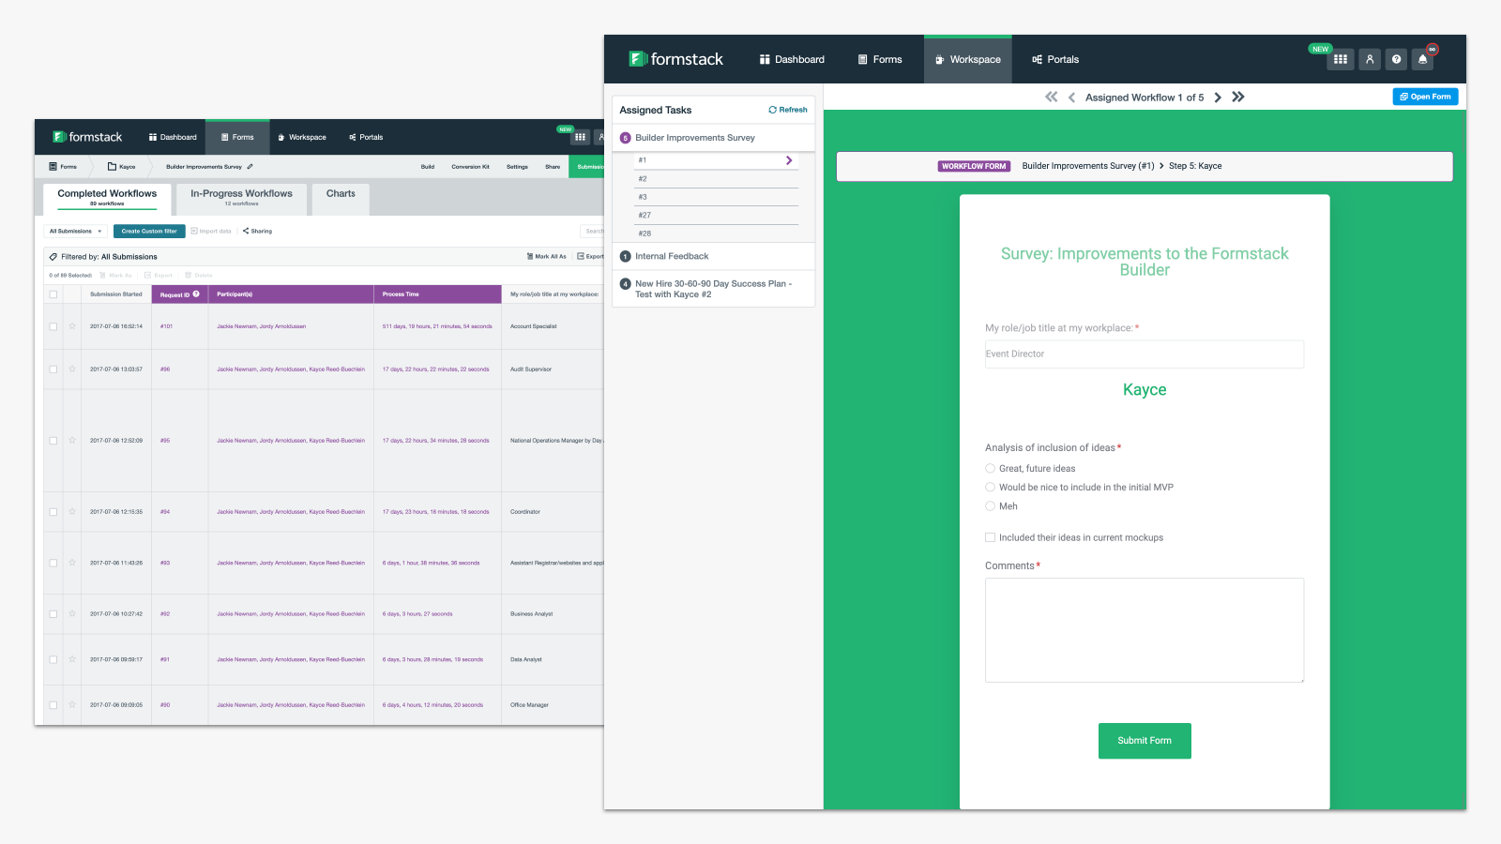Click formstack logo in Workspace window
The image size is (1501, 844).
[675, 59]
